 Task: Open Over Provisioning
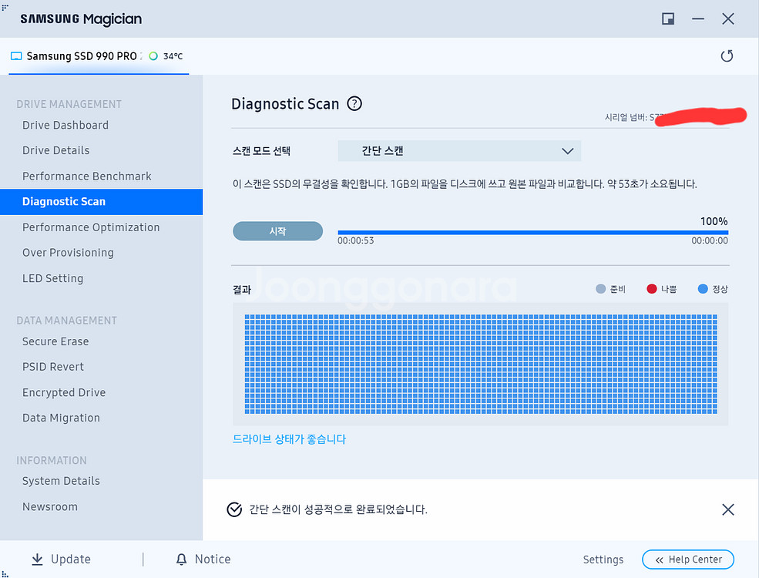(68, 253)
